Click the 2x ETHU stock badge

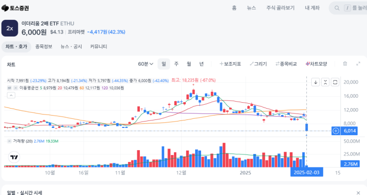[9, 28]
